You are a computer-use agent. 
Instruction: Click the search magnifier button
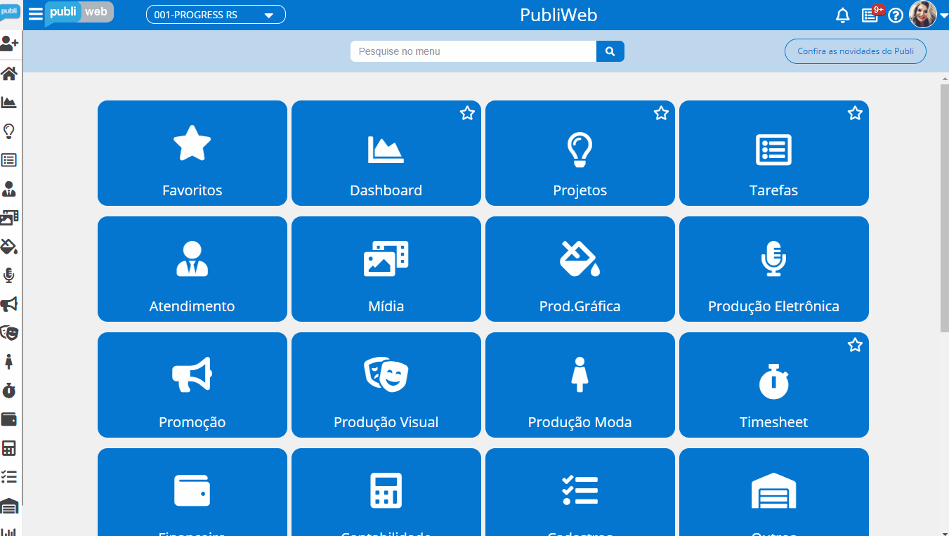coord(610,51)
